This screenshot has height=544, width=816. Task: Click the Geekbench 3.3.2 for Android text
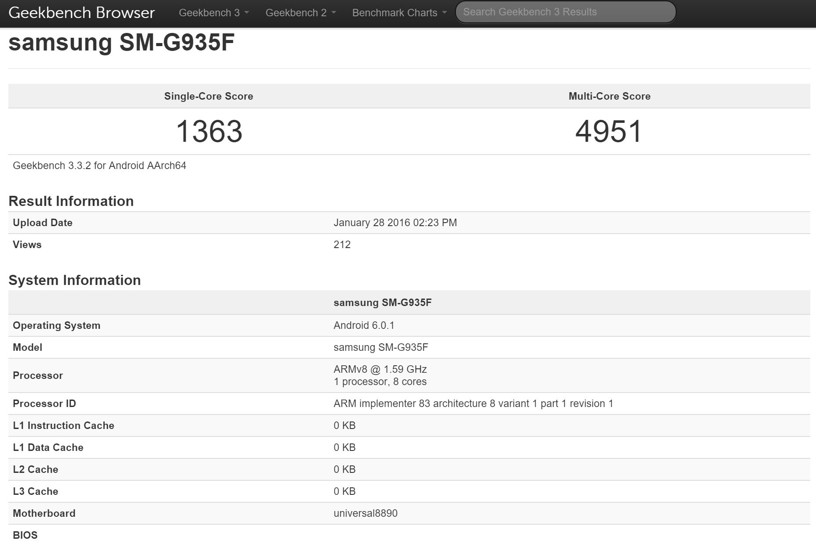pos(99,166)
